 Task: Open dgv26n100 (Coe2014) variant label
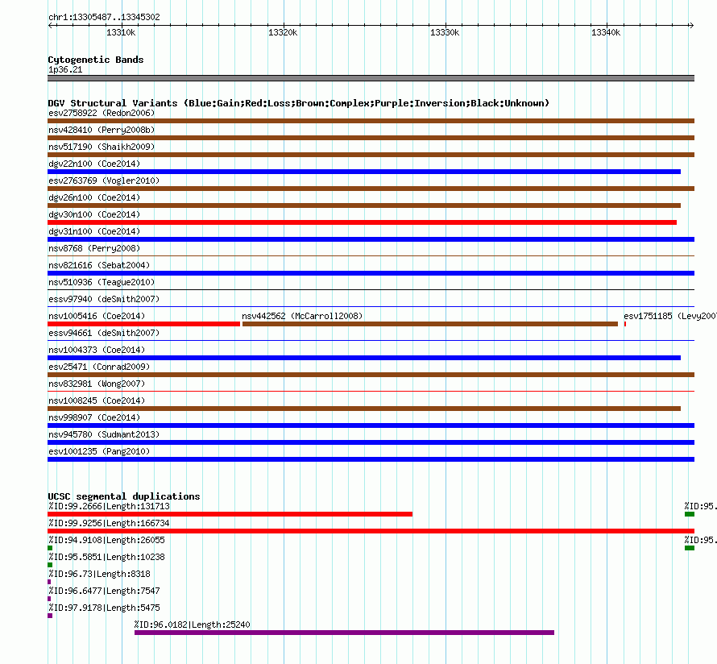(x=94, y=197)
